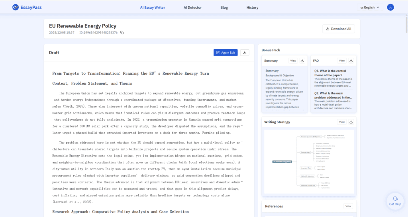The image size is (408, 217).
Task: Click the EssayPass brand name
Action: coord(31,7)
